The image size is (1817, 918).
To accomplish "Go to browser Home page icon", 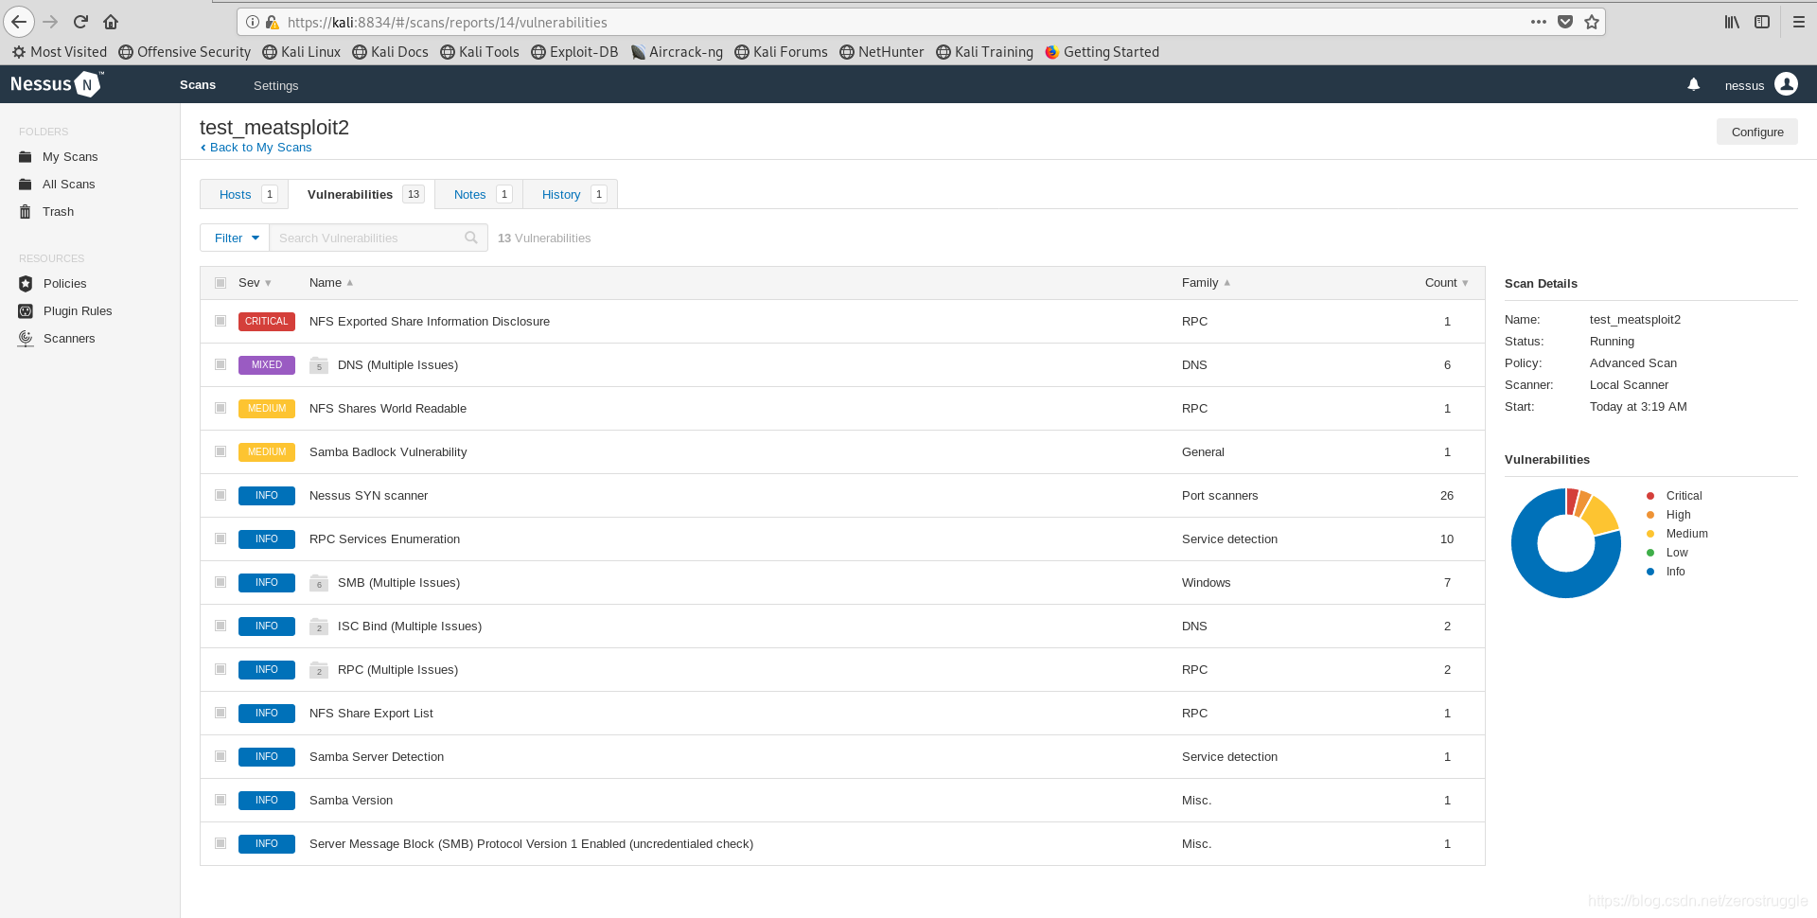I will 111,22.
